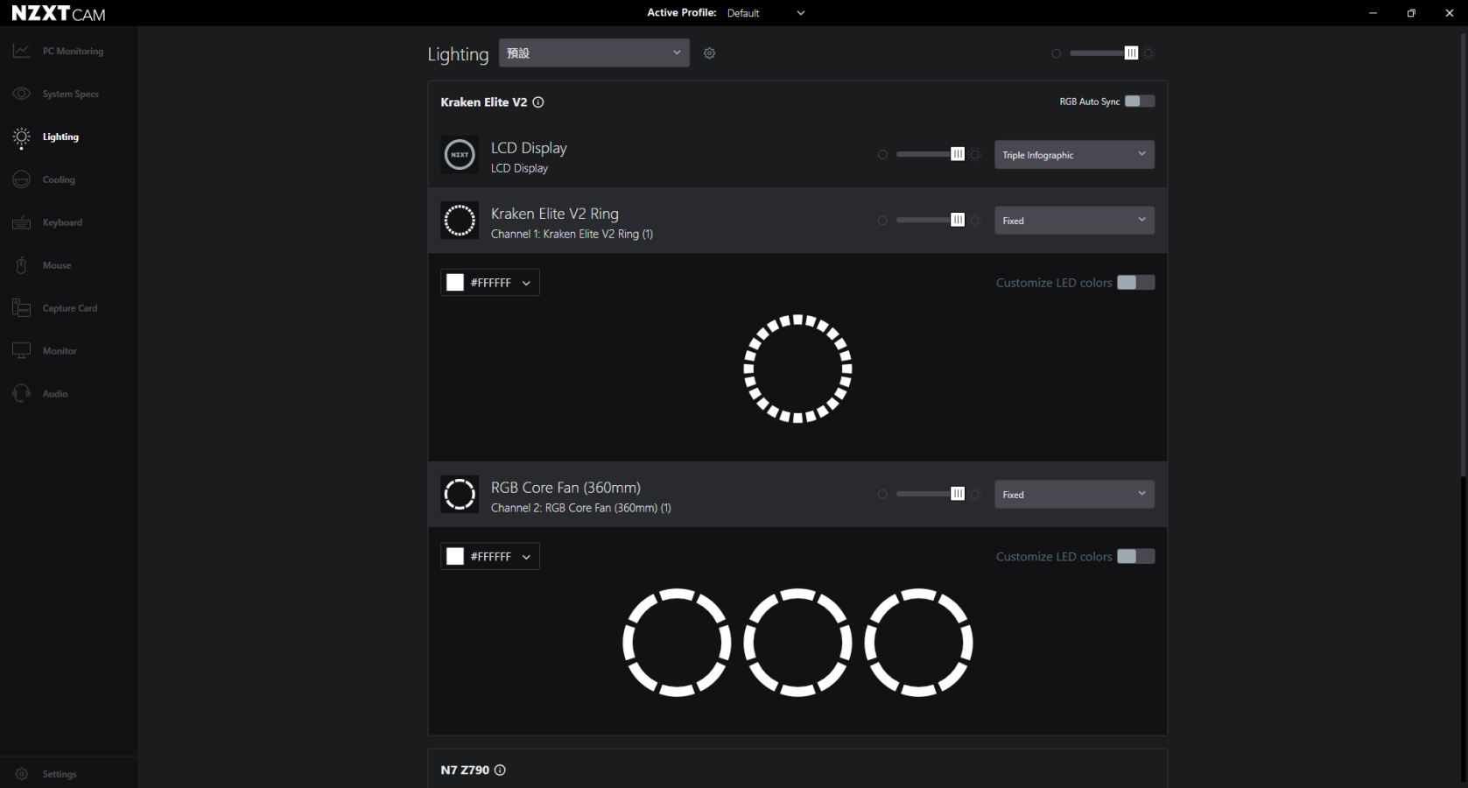Open Settings in the sidebar
Screen dimensions: 1468x788
point(60,774)
